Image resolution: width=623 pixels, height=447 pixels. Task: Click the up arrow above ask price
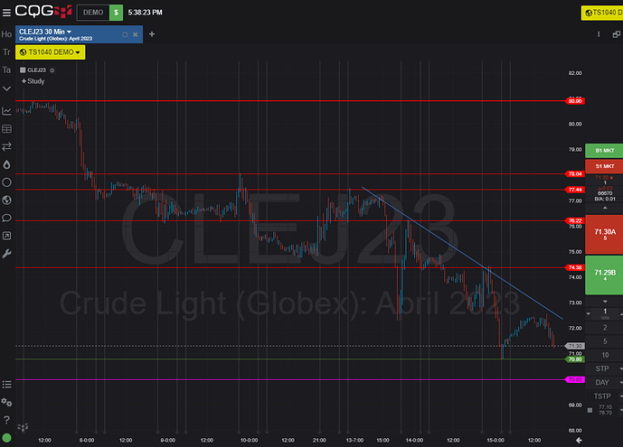click(605, 208)
